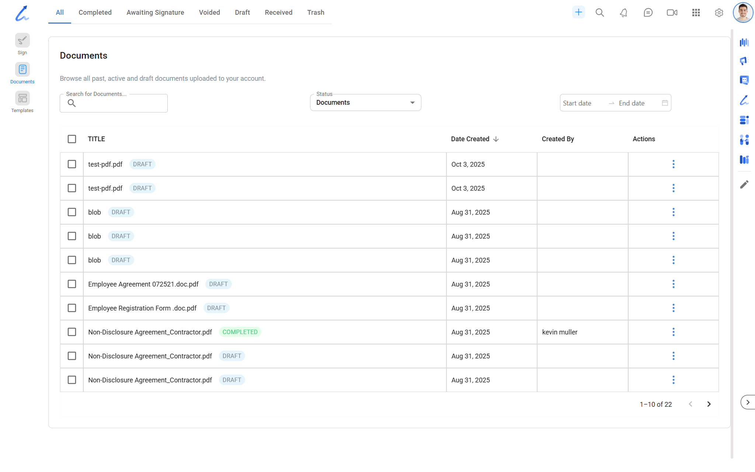The height and width of the screenshot is (472, 755).
Task: Check the Employee Agreement 072521.doc.pdf row checkbox
Action: 72,284
